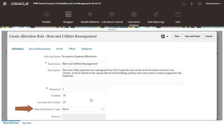The image size is (224, 126).
Task: Click the Sequence input field
Action: coord(84,89)
